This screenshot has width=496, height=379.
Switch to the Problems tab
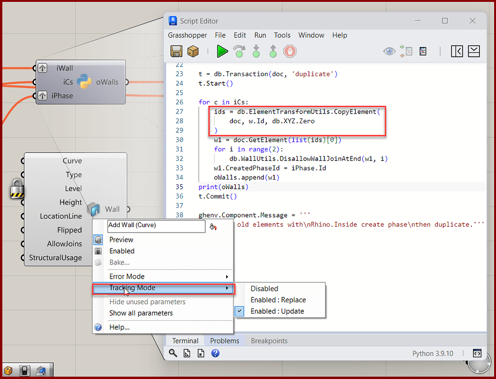pos(224,341)
